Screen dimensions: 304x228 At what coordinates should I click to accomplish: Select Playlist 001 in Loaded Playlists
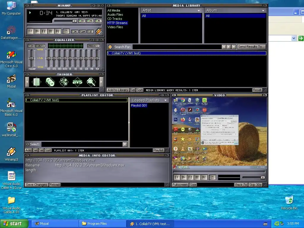pyautogui.click(x=139, y=105)
